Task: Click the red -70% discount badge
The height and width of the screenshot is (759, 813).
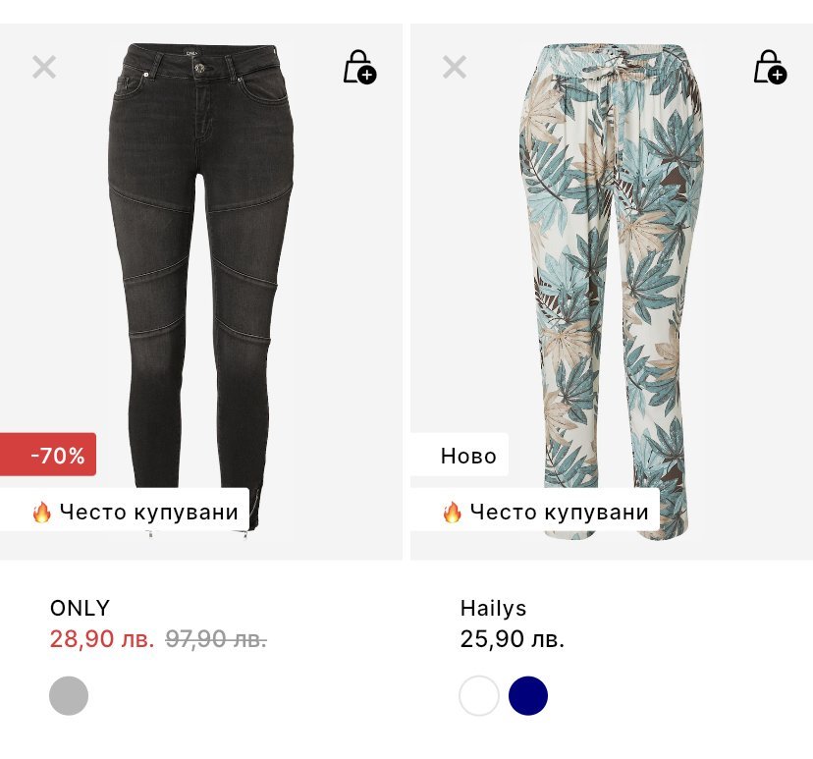Action: coord(49,455)
